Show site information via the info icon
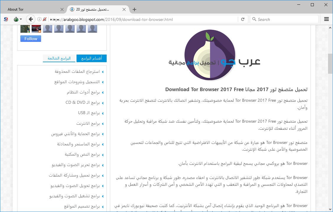Image resolution: width=333 pixels, height=212 pixels. click(x=39, y=19)
